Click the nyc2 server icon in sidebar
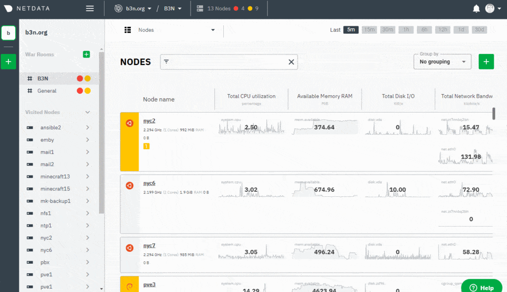 [30, 238]
